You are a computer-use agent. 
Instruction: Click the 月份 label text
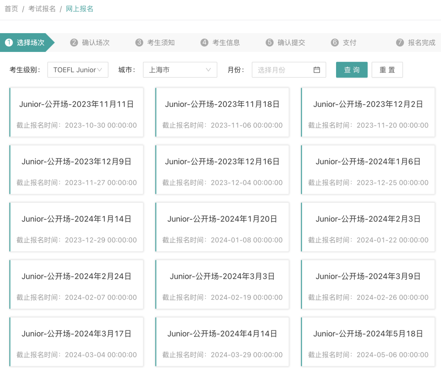click(236, 70)
